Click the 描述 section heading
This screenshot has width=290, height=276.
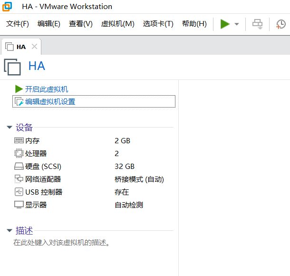click(x=24, y=231)
